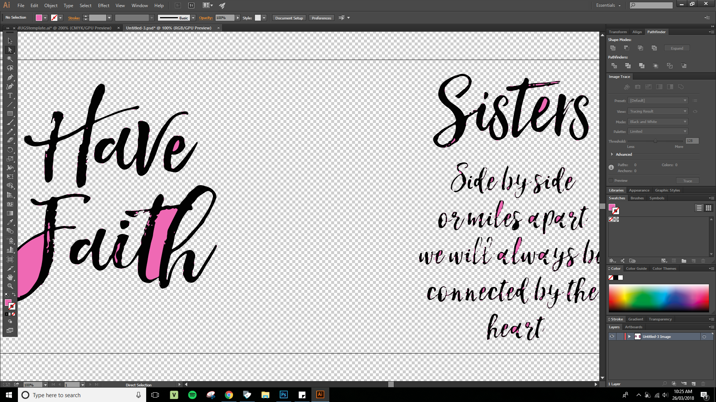716x402 pixels.
Task: Click the Divide pathfinder icon
Action: (x=614, y=66)
